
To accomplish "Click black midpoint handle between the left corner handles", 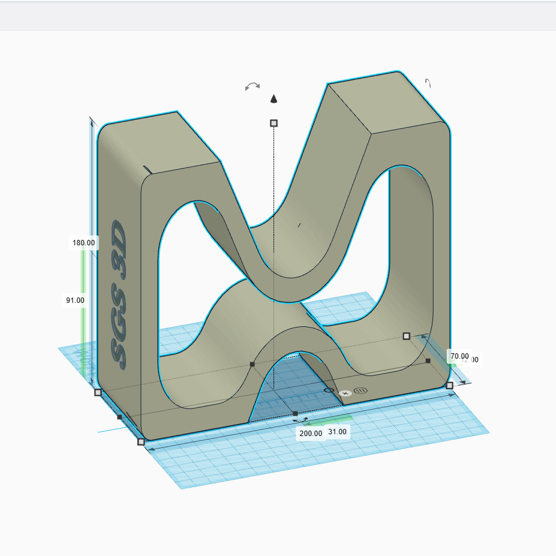I will (119, 417).
